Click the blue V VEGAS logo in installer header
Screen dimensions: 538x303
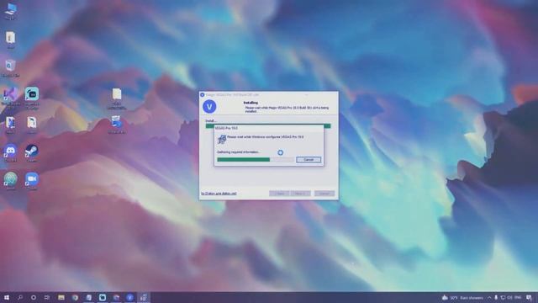(x=209, y=107)
